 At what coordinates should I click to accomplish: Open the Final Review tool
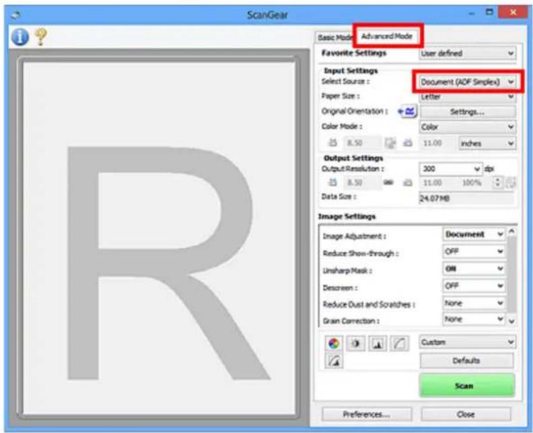click(334, 361)
